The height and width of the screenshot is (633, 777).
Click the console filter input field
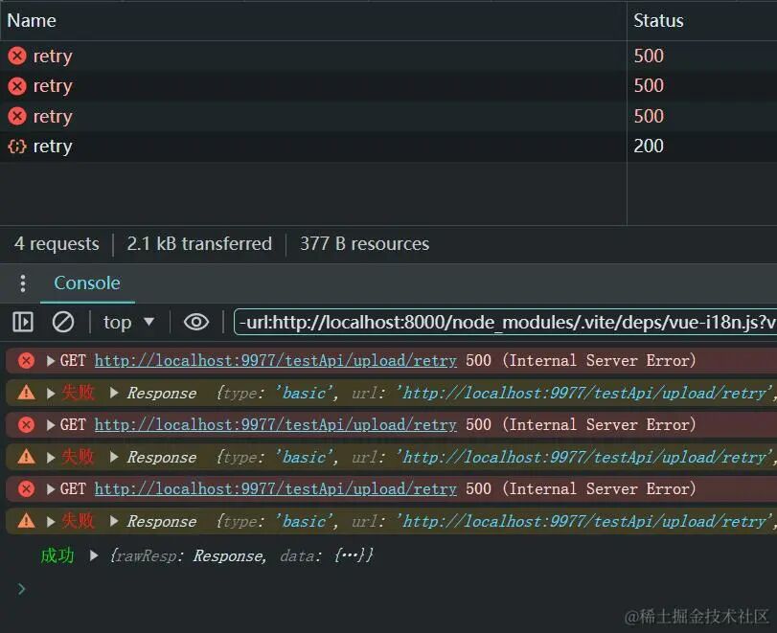(x=506, y=322)
